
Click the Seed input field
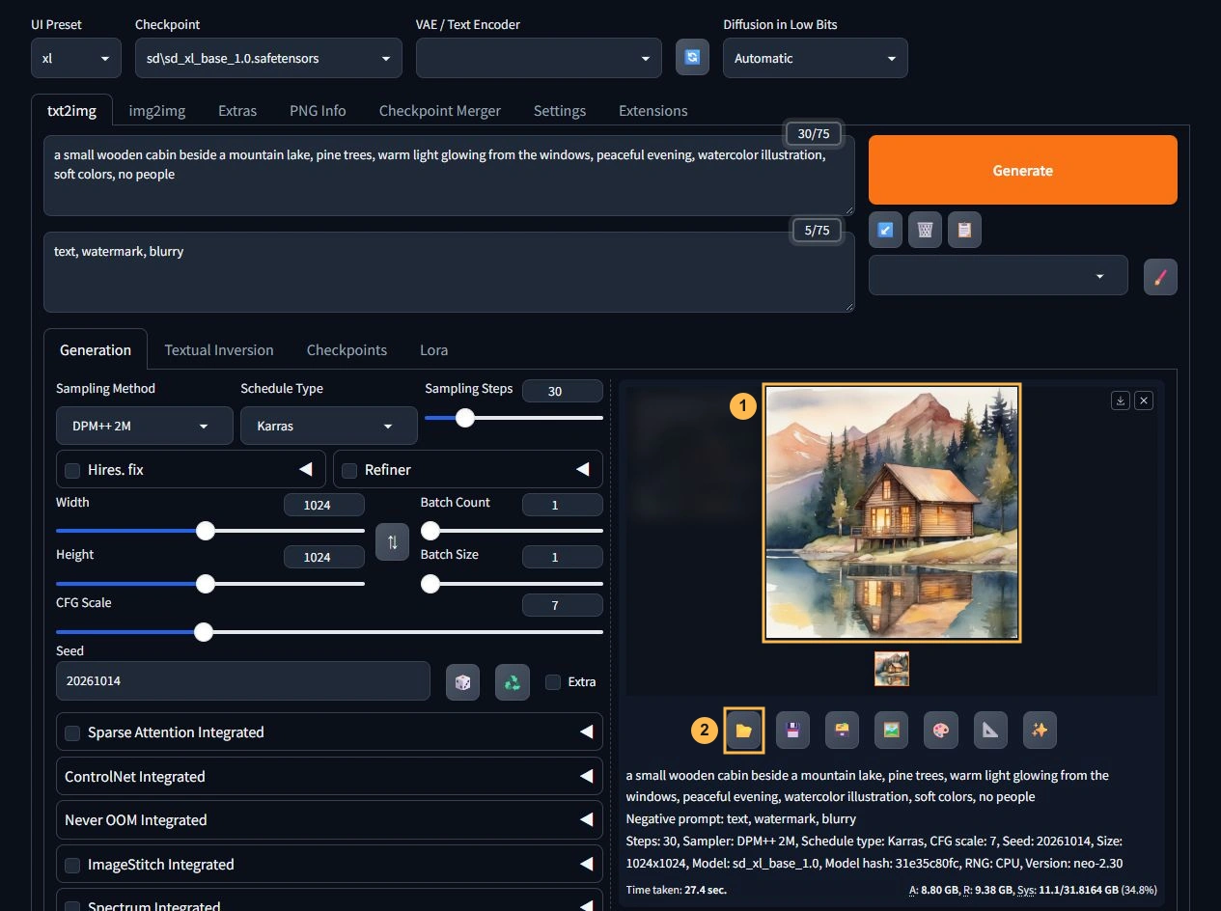point(243,681)
